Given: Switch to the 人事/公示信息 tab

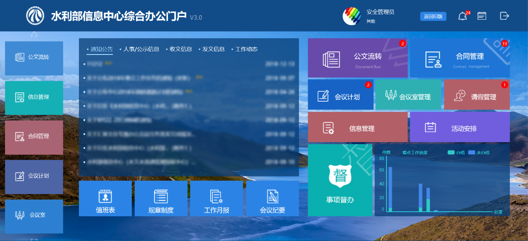Looking at the screenshot, I should [141, 49].
